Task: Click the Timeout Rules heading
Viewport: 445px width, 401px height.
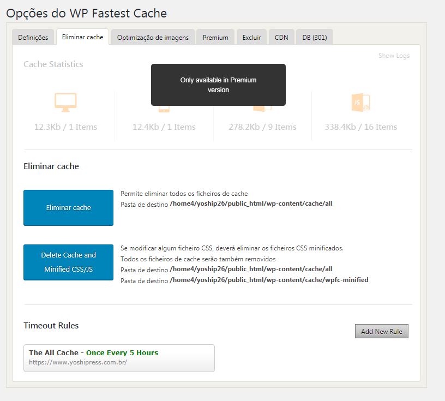Action: pyautogui.click(x=51, y=326)
